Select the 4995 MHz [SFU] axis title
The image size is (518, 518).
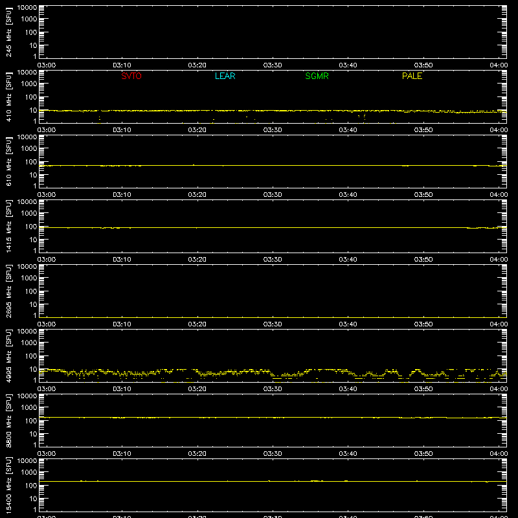pyautogui.click(x=9, y=356)
